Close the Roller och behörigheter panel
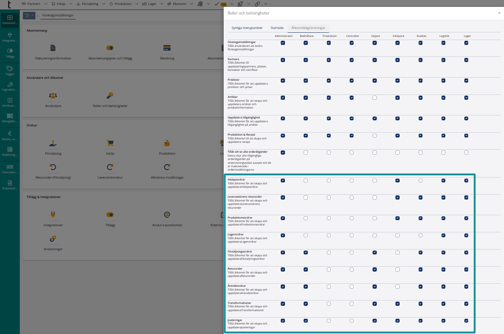Screen dimensions: 504x334 [x=499, y=13]
